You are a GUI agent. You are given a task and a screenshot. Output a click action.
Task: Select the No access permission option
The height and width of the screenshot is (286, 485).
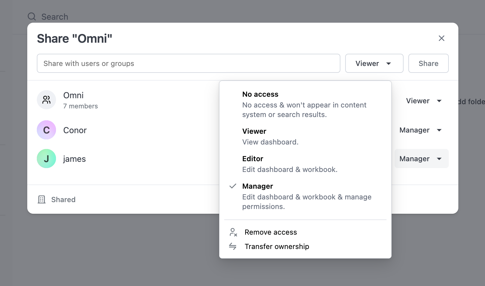click(304, 104)
